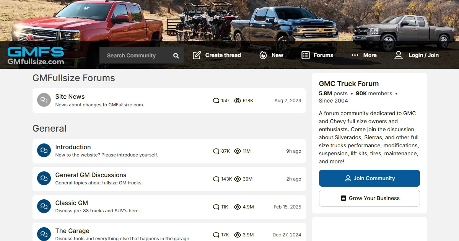Open Login / Join
Screen dimensions: 459x241
pos(417,55)
